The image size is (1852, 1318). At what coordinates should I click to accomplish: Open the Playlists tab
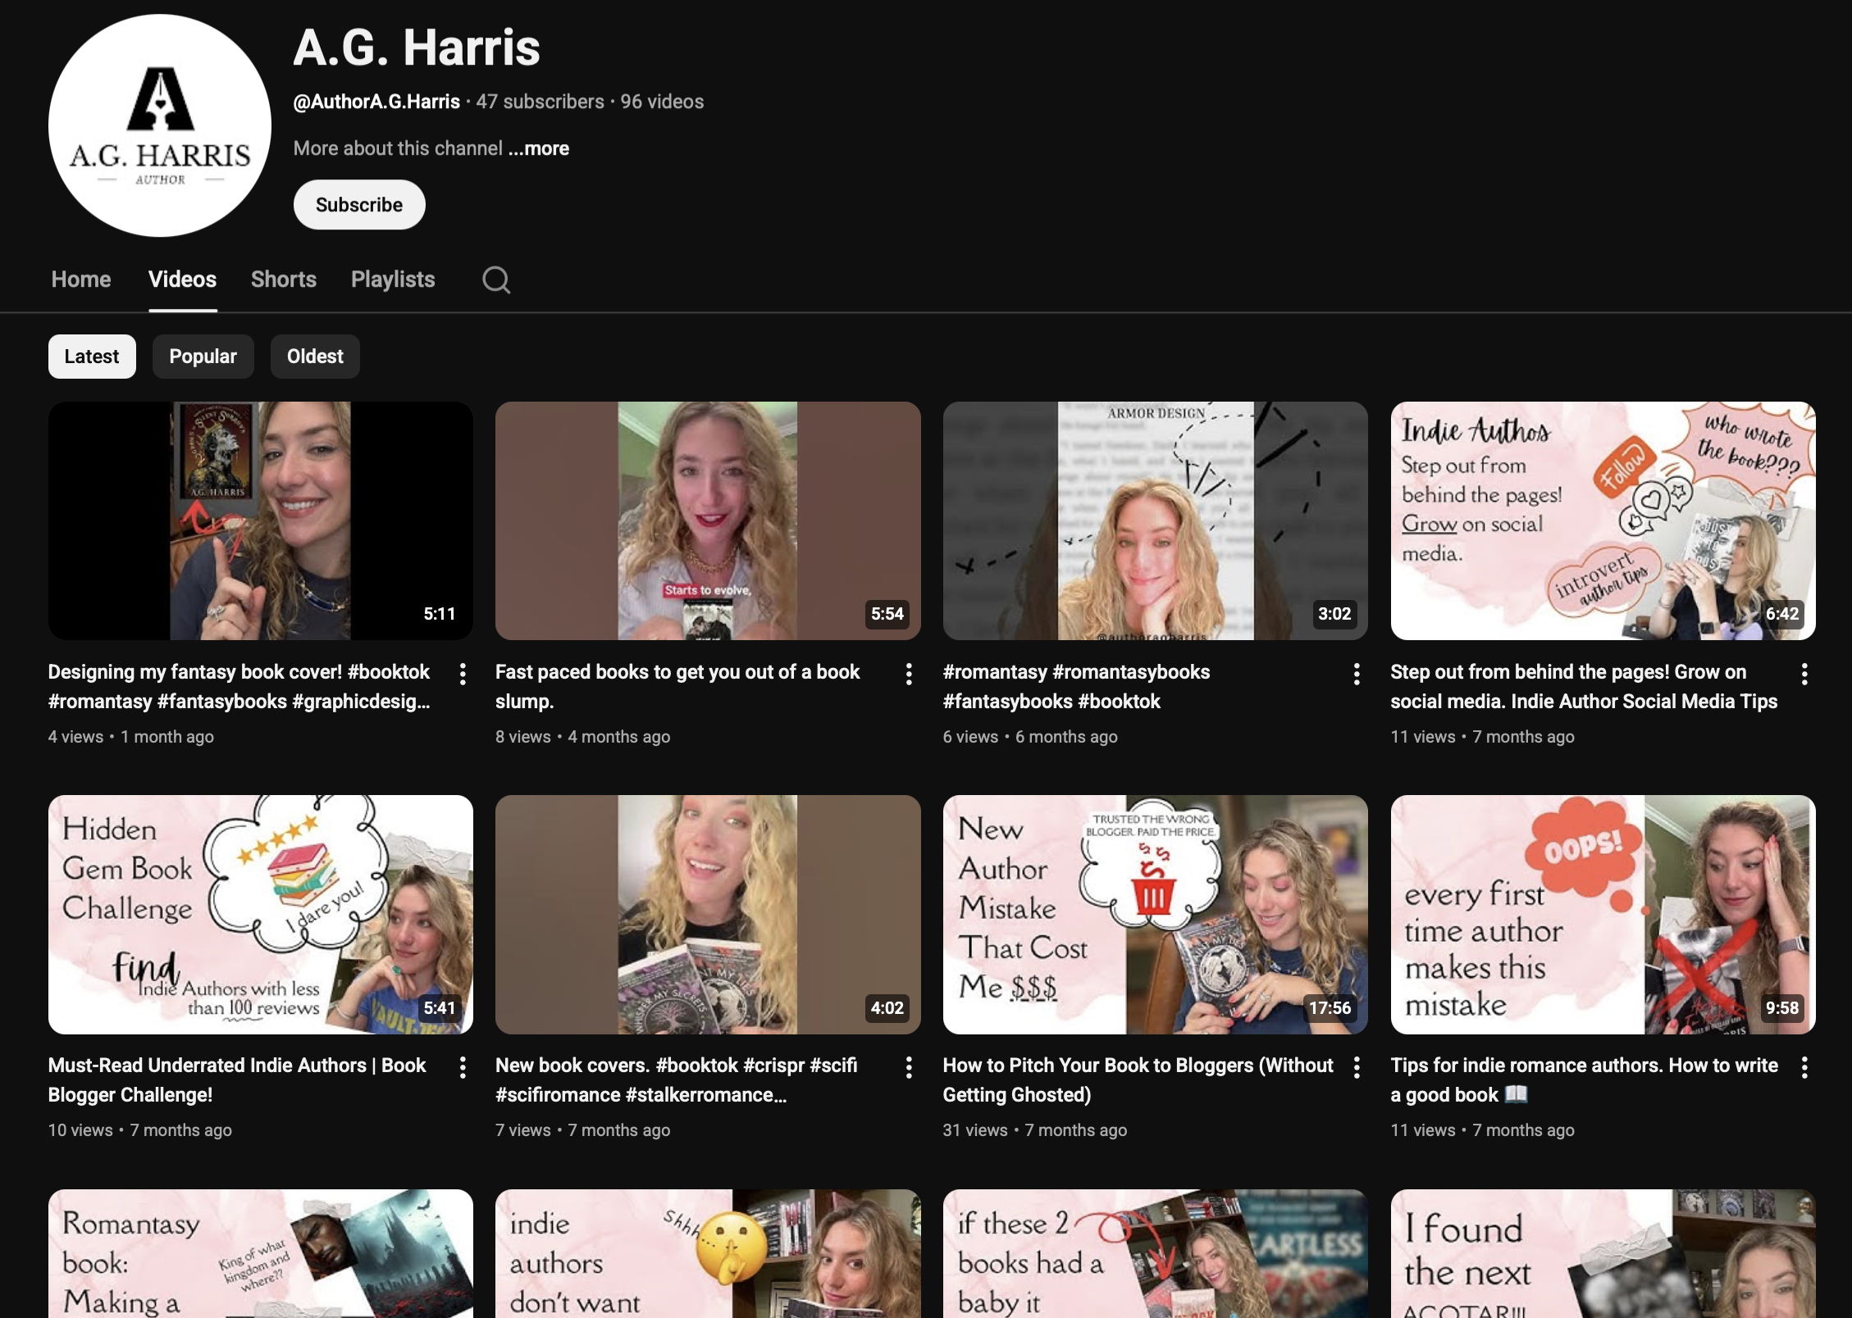[x=393, y=280]
